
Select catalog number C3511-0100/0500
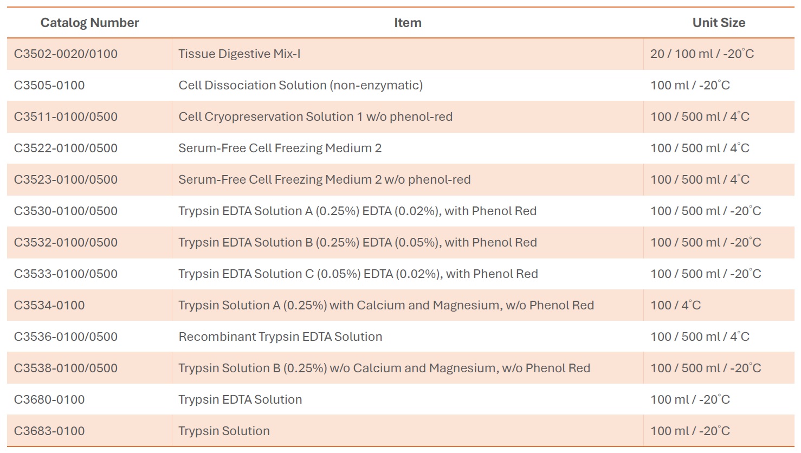[x=66, y=117]
